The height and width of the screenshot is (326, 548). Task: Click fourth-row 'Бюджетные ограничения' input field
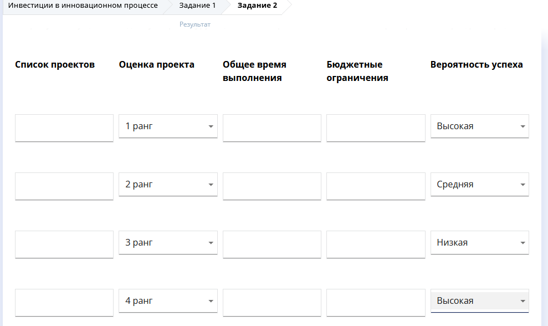tap(376, 303)
